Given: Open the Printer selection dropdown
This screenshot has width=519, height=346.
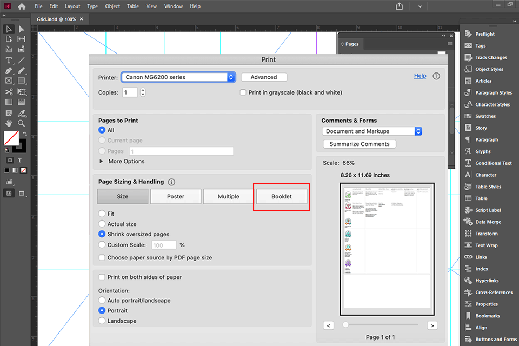Looking at the screenshot, I should (x=178, y=77).
